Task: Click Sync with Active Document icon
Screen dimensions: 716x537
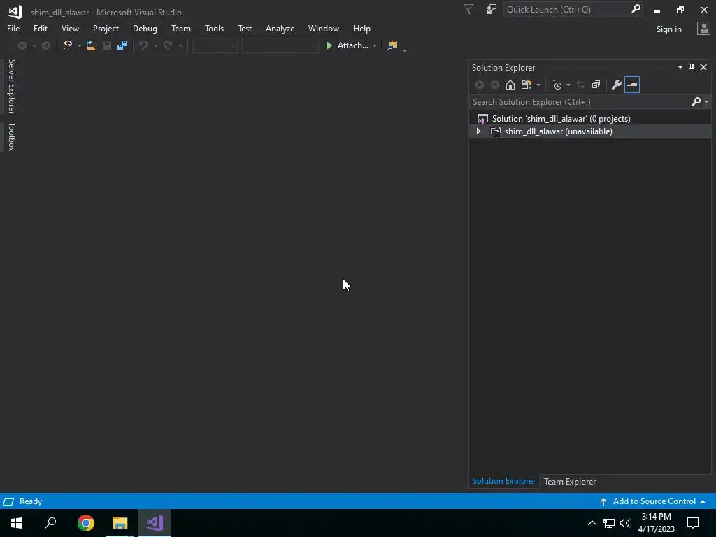Action: tap(580, 85)
